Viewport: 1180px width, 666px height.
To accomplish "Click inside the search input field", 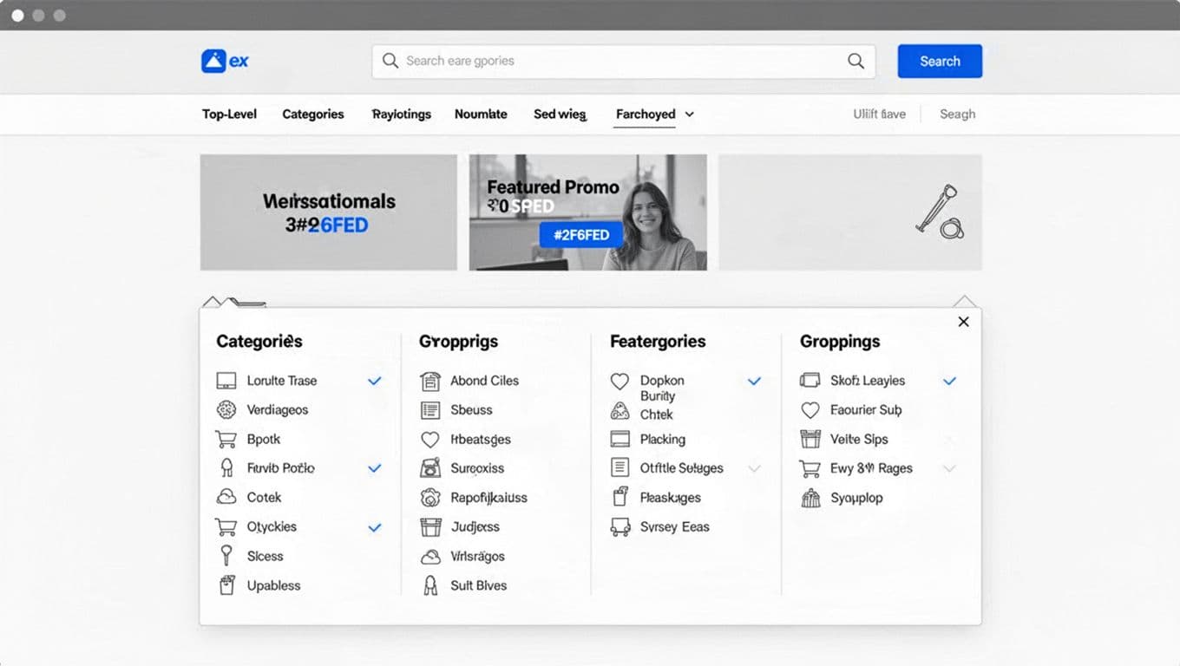I will 607,61.
